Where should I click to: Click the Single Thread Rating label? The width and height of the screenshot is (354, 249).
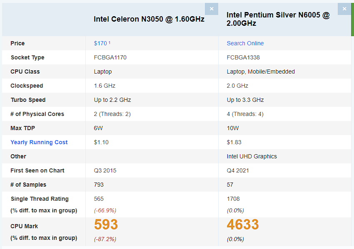tap(40, 199)
